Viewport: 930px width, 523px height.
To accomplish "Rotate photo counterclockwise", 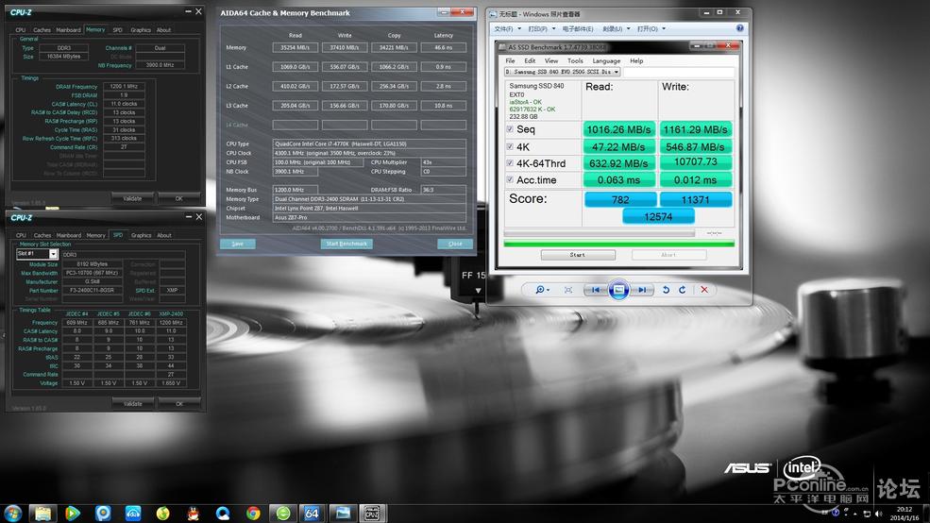I will pos(666,290).
